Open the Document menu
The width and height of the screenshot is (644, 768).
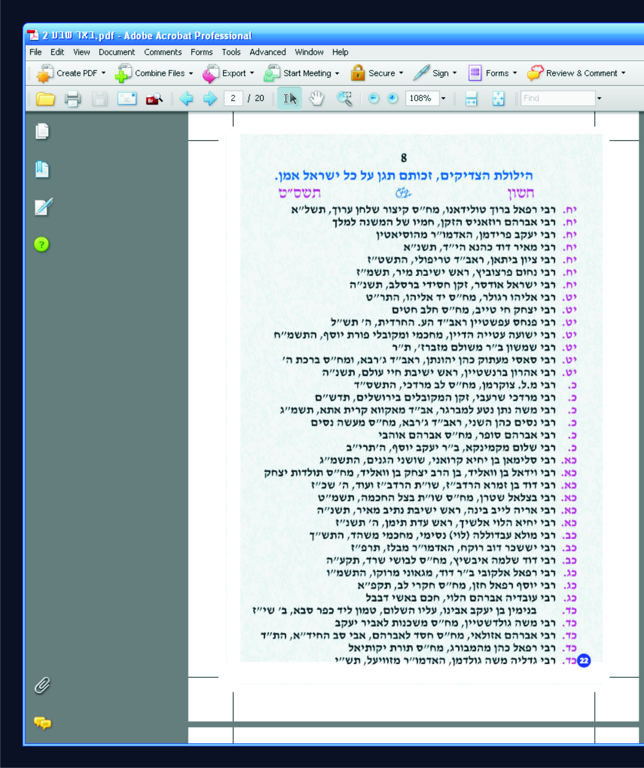pyautogui.click(x=117, y=52)
